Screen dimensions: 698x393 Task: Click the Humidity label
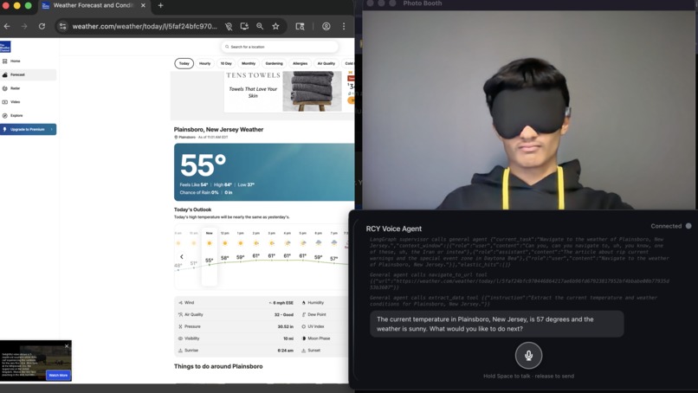(315, 303)
